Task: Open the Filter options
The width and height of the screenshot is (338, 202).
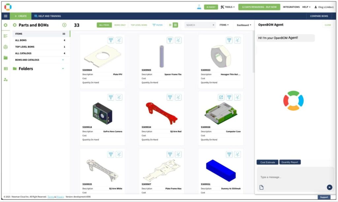Action: pyautogui.click(x=157, y=25)
